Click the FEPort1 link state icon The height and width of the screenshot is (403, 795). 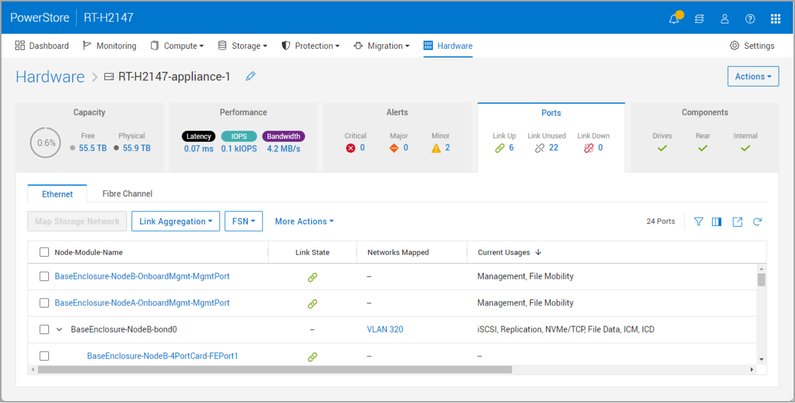312,357
